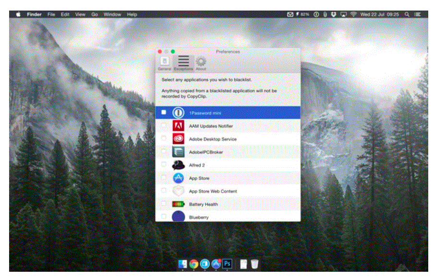
Task: Tick the 1Password mini checkbox
Action: 164,112
